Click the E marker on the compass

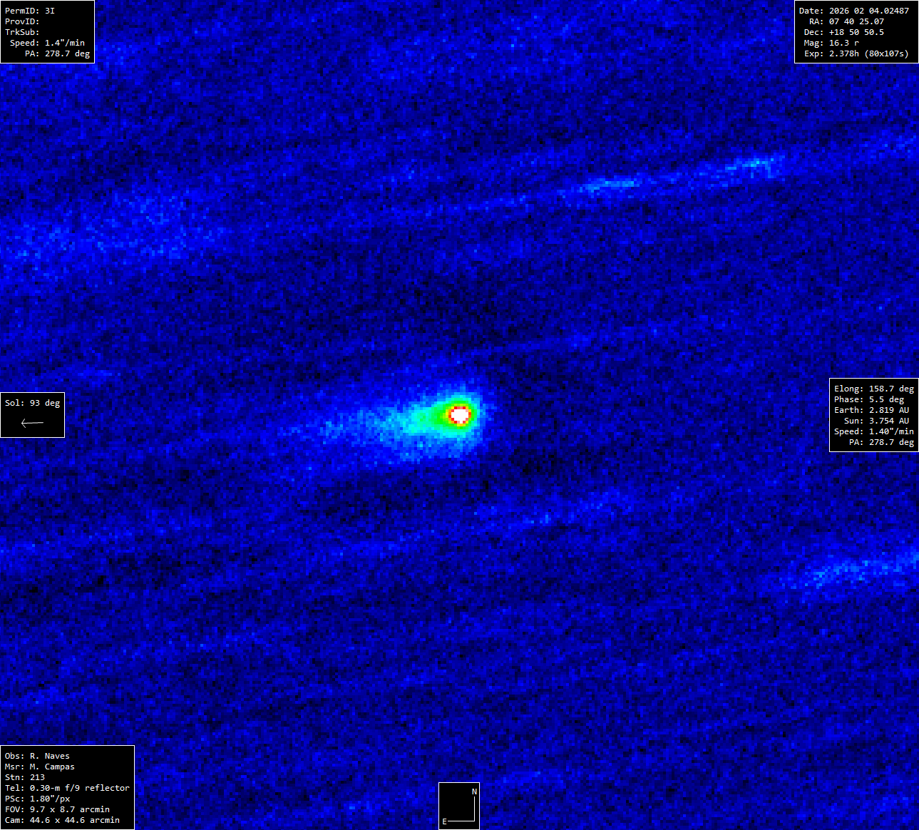click(x=444, y=821)
